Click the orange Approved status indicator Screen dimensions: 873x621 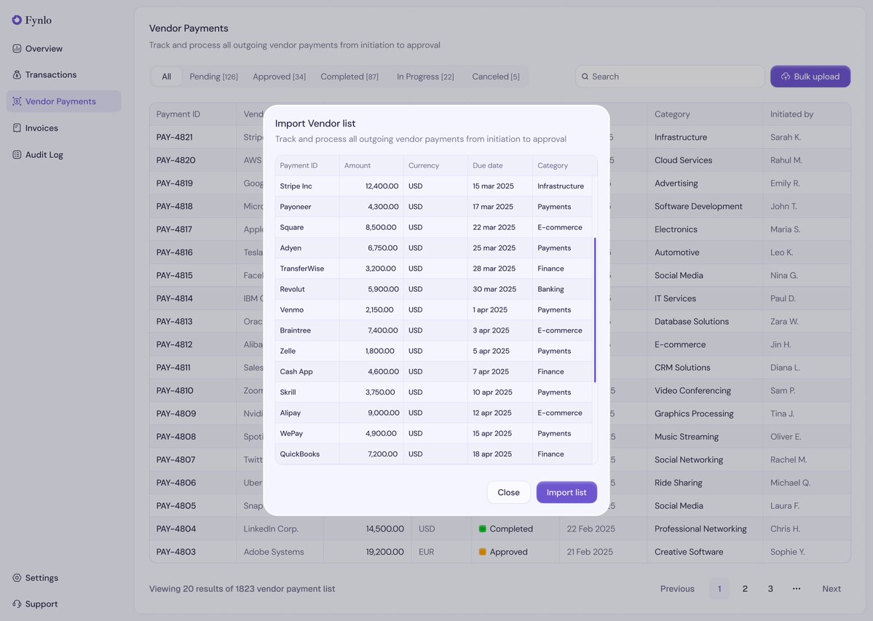click(x=483, y=552)
